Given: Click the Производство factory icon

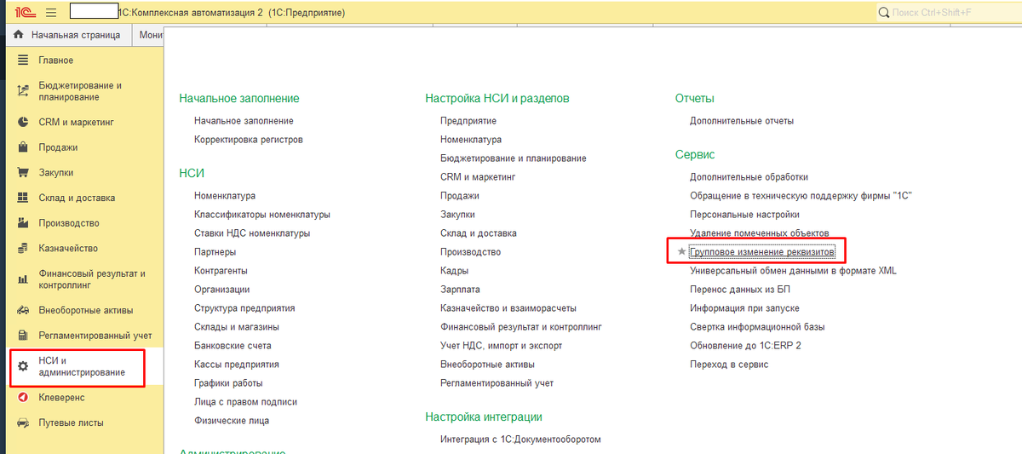Looking at the screenshot, I should coord(23,223).
